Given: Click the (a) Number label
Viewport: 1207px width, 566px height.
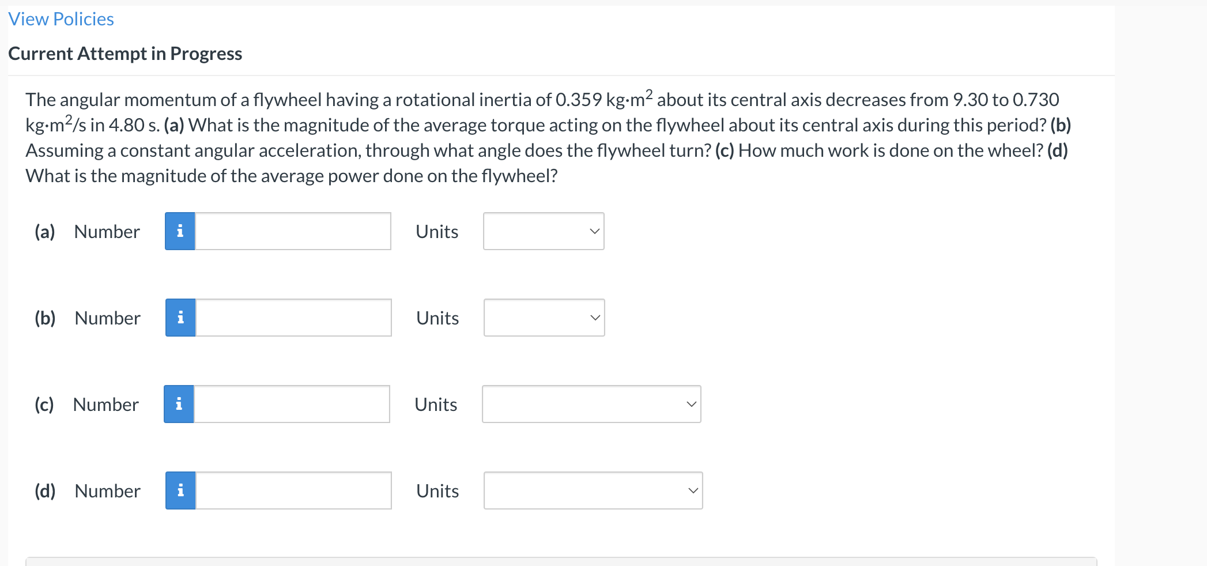Looking at the screenshot, I should point(87,232).
